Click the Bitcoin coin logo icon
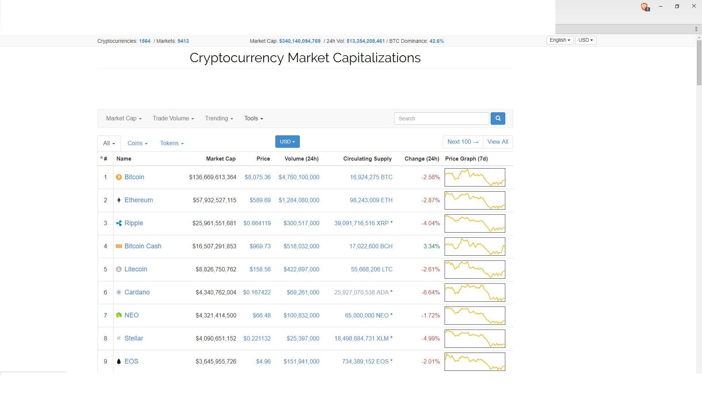The width and height of the screenshot is (702, 395). (x=119, y=177)
